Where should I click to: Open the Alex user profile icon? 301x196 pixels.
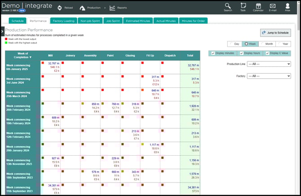tap(287, 6)
